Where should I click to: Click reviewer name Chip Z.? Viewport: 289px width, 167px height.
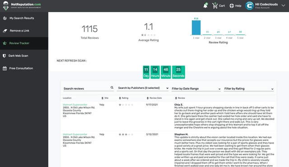[x=179, y=105]
